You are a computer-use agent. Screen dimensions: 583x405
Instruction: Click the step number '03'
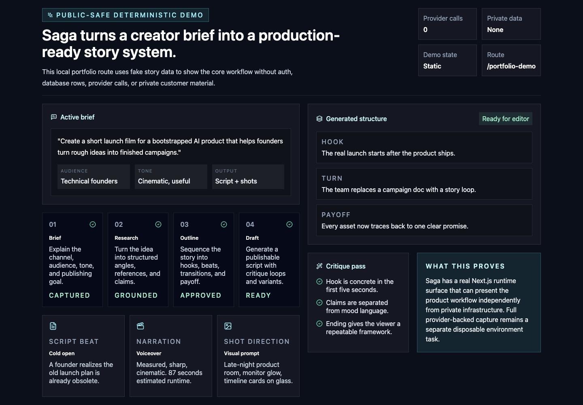click(x=184, y=224)
